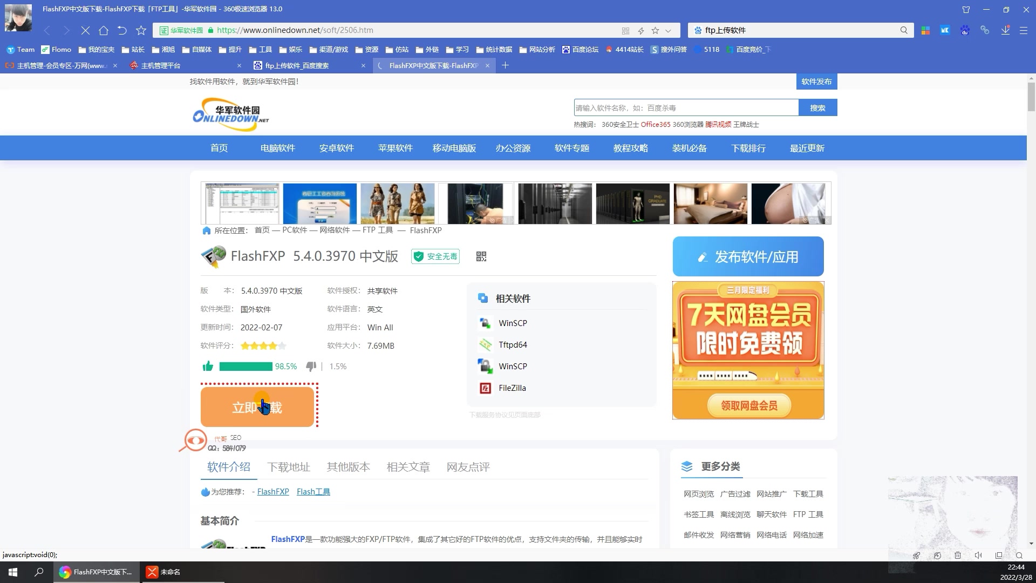
Task: Click the volume icon in bottom status bar
Action: pyautogui.click(x=978, y=555)
